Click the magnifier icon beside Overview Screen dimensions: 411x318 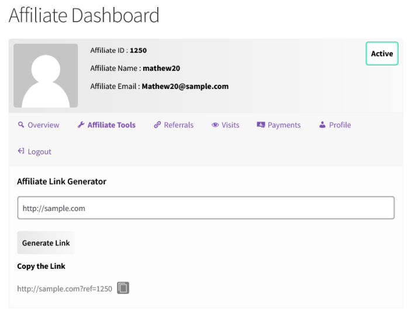(x=21, y=125)
